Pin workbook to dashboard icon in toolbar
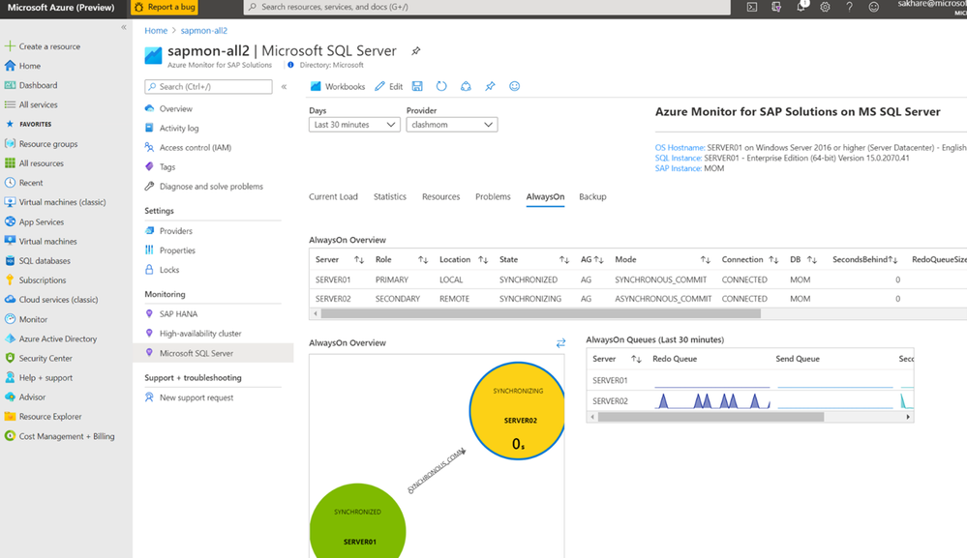Viewport: 967px width, 558px height. point(490,86)
